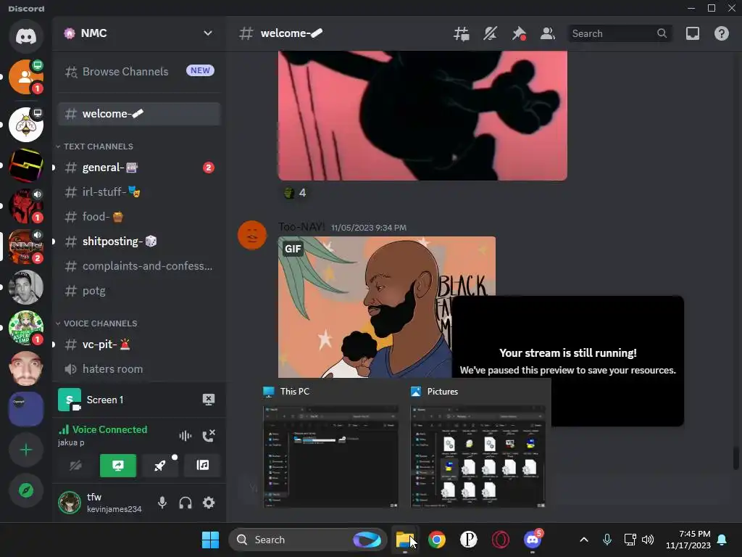Image resolution: width=742 pixels, height=557 pixels.
Task: Open the pink silhouette image
Action: tap(422, 115)
